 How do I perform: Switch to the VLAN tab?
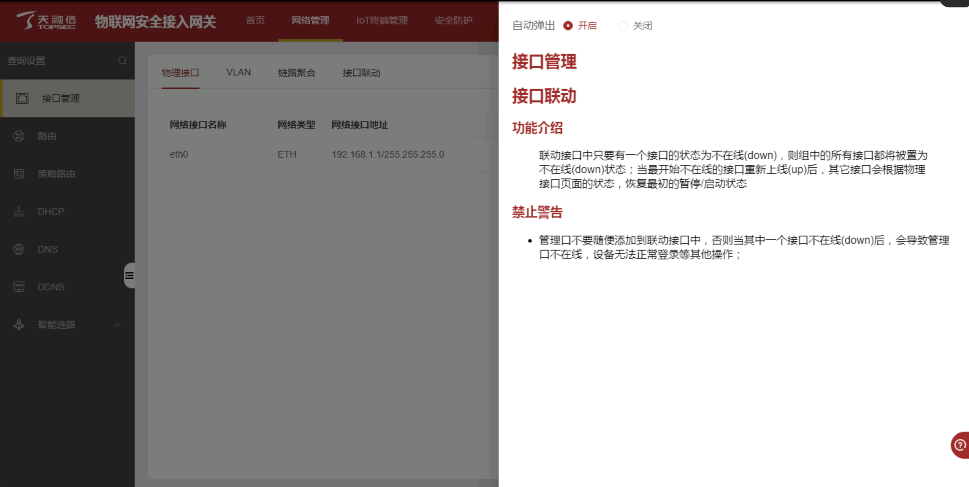tap(239, 72)
